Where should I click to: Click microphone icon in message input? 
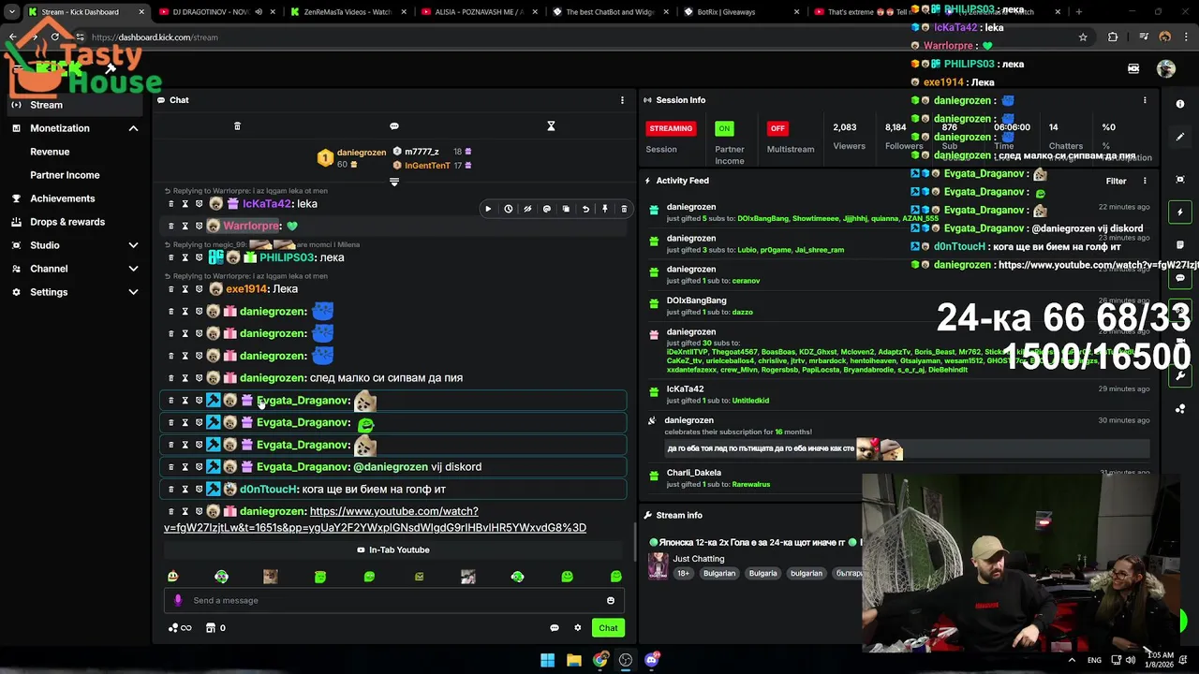point(178,600)
